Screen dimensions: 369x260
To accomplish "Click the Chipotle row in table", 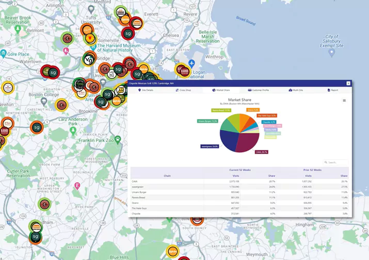I will (x=239, y=214).
